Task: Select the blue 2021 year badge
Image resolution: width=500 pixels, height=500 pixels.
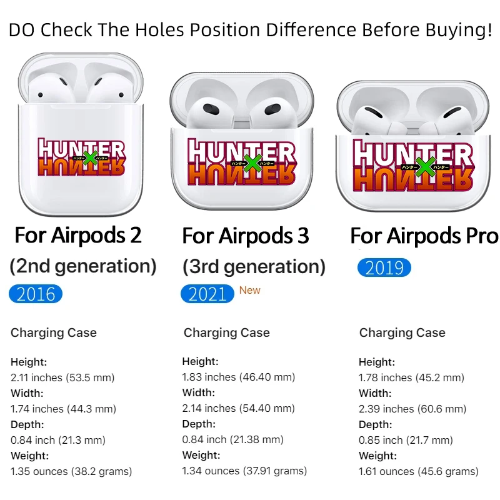Action: click(x=207, y=294)
